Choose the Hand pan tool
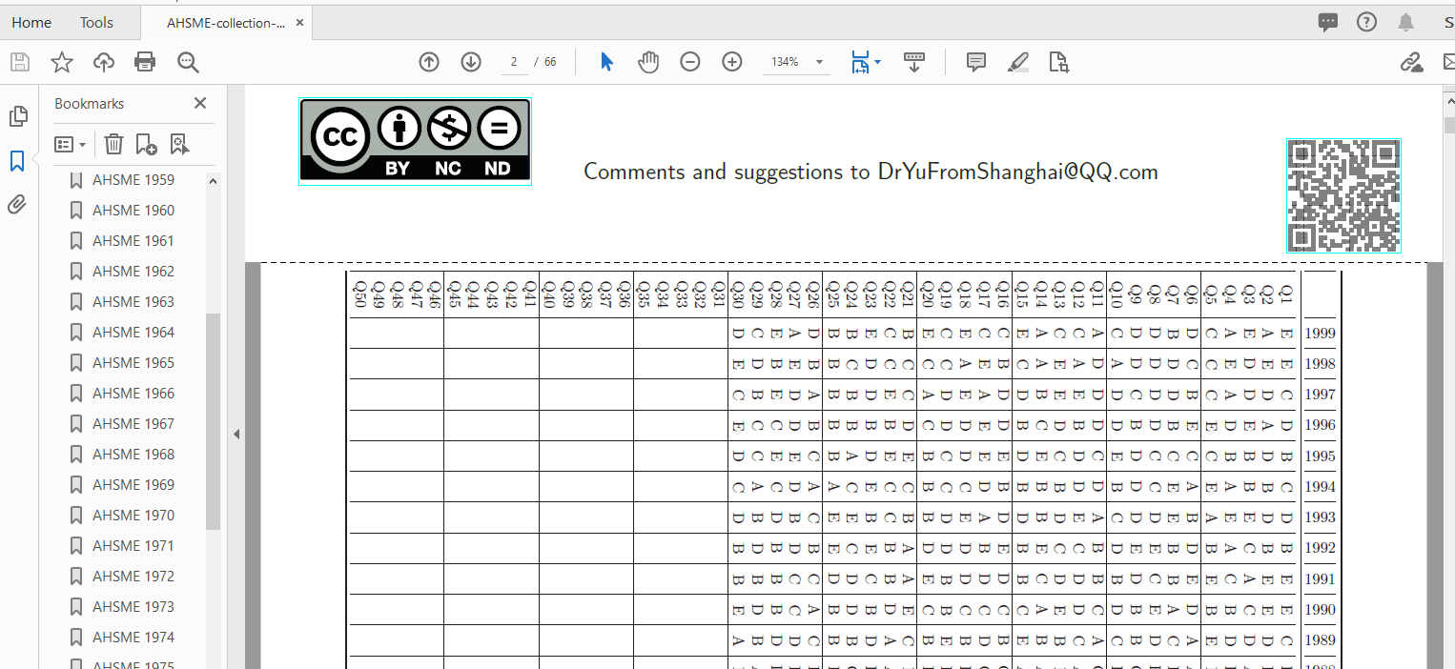The width and height of the screenshot is (1455, 669). [648, 62]
